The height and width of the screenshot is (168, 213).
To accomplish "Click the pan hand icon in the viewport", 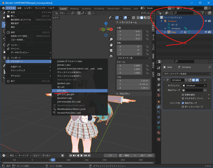I will [111, 45].
